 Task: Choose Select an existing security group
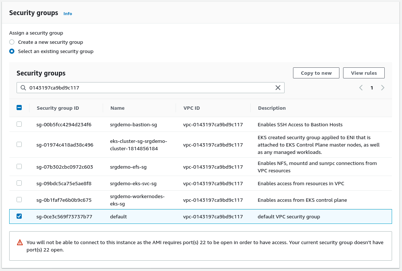coord(12,51)
